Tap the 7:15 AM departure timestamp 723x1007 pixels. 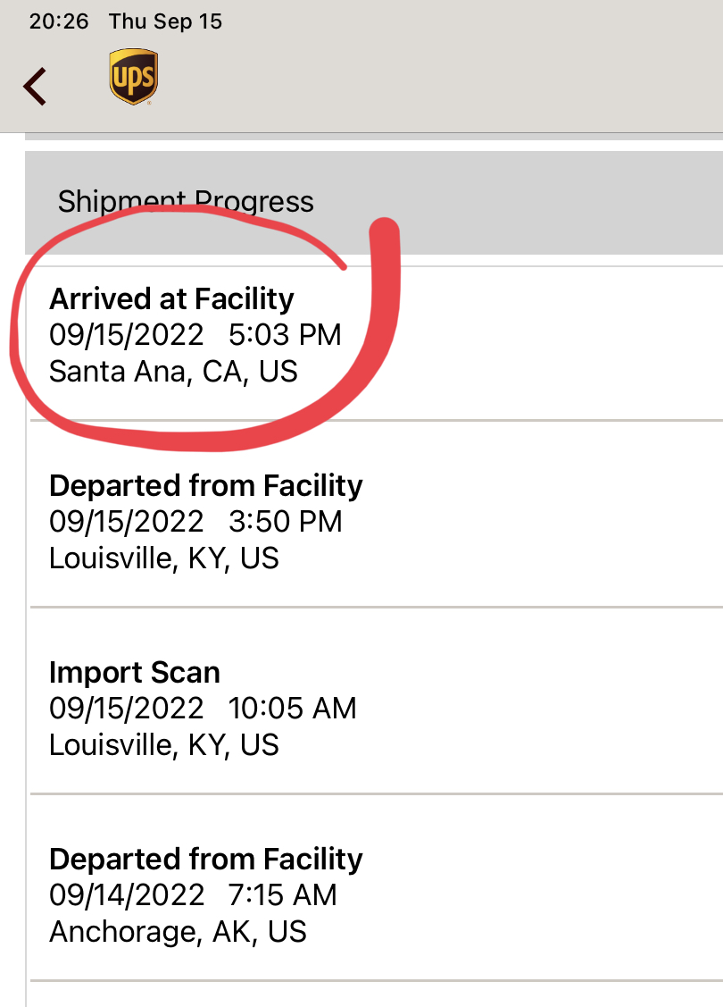pos(283,895)
